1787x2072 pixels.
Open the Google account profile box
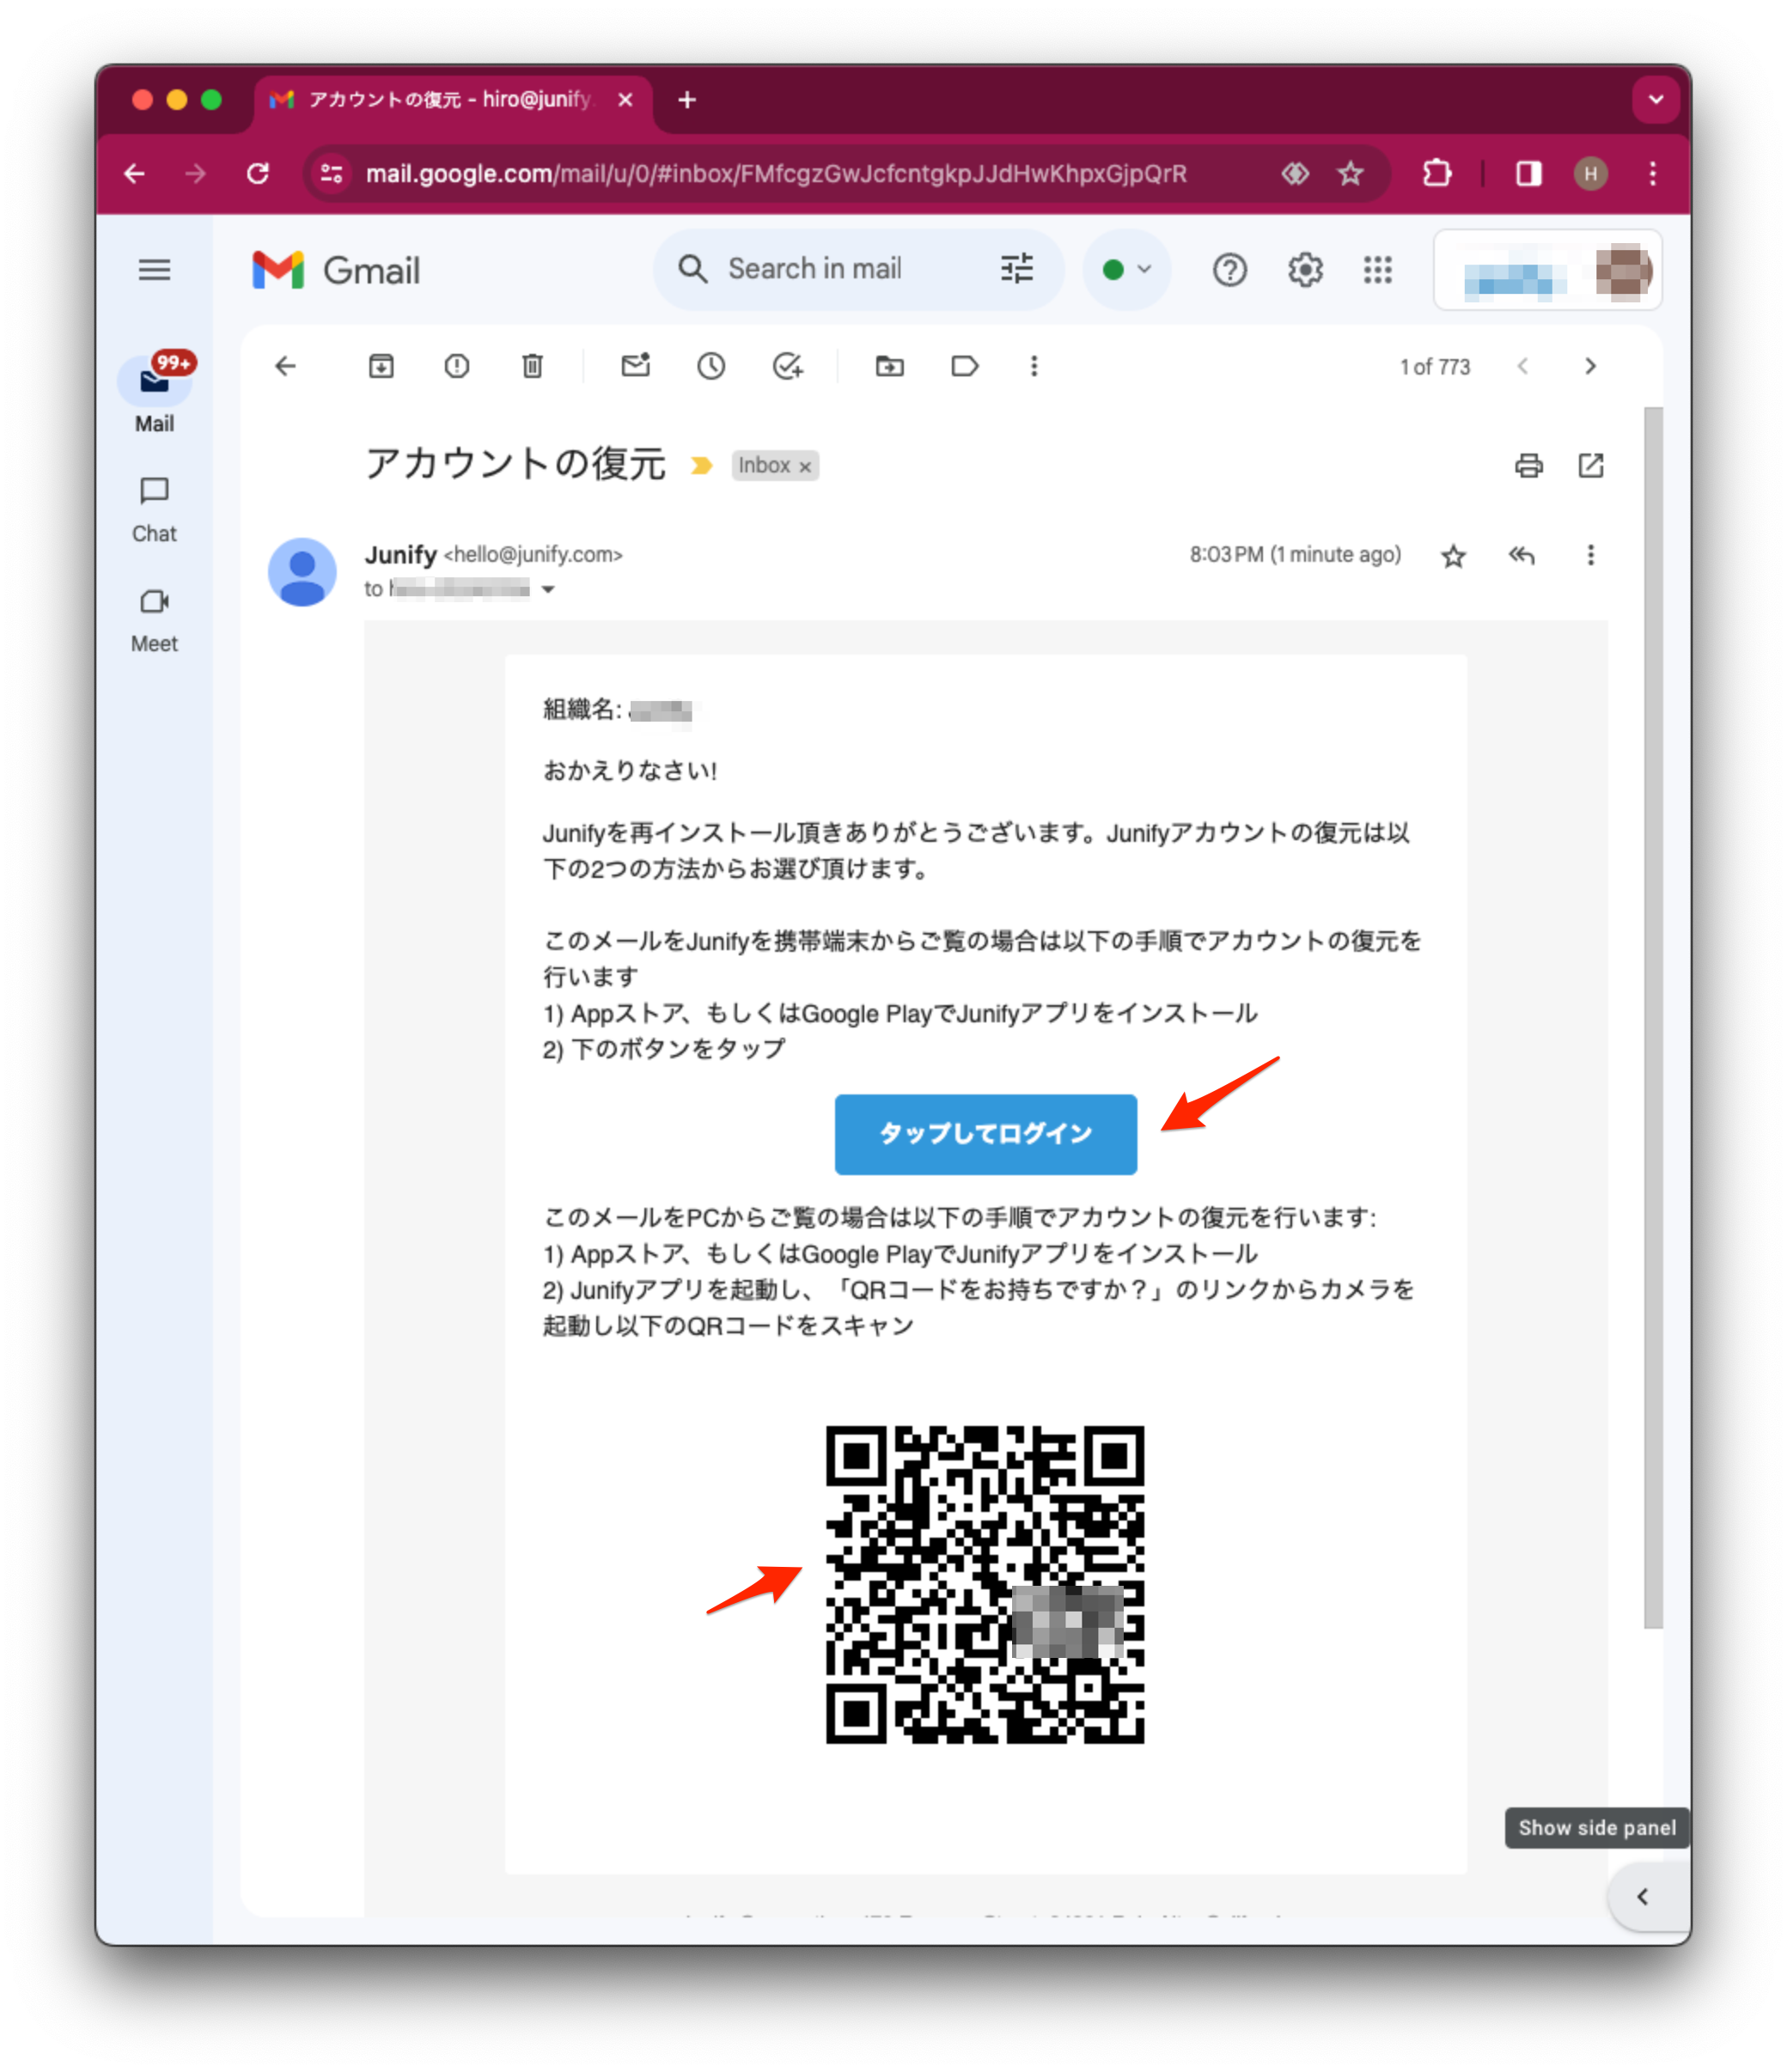(x=1548, y=271)
